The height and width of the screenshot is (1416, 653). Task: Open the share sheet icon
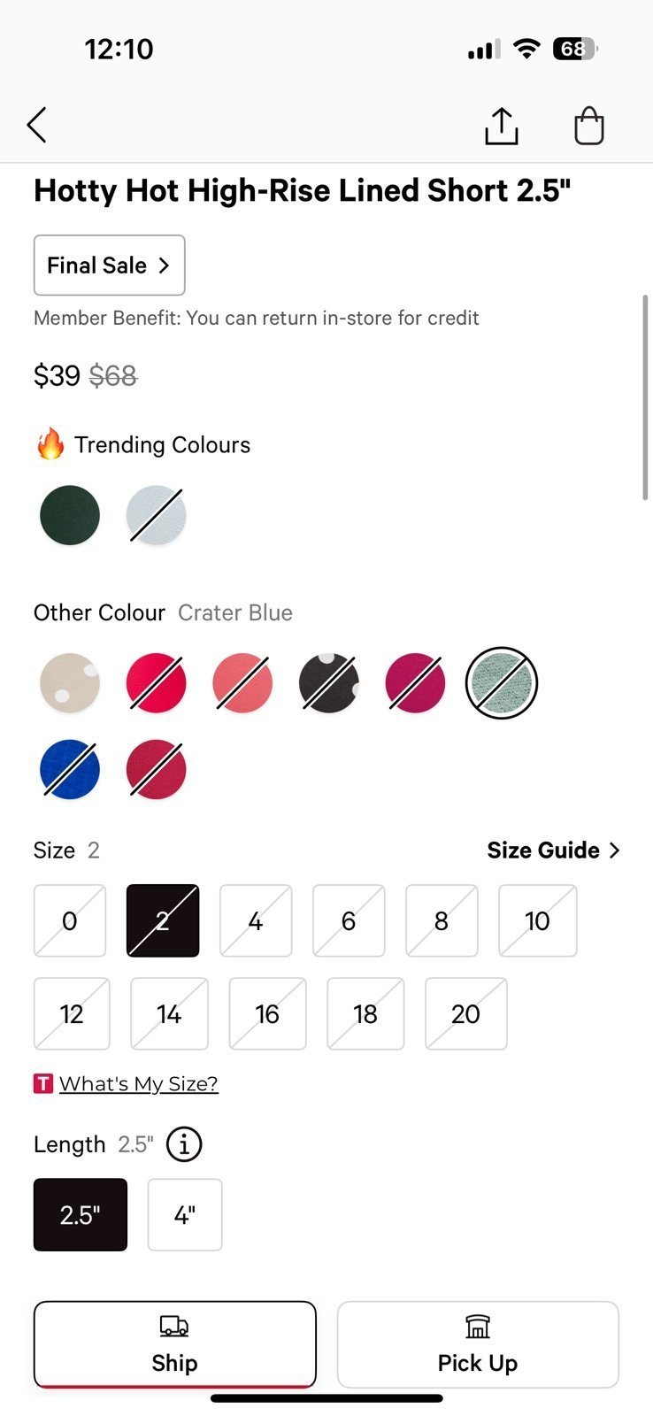[501, 126]
